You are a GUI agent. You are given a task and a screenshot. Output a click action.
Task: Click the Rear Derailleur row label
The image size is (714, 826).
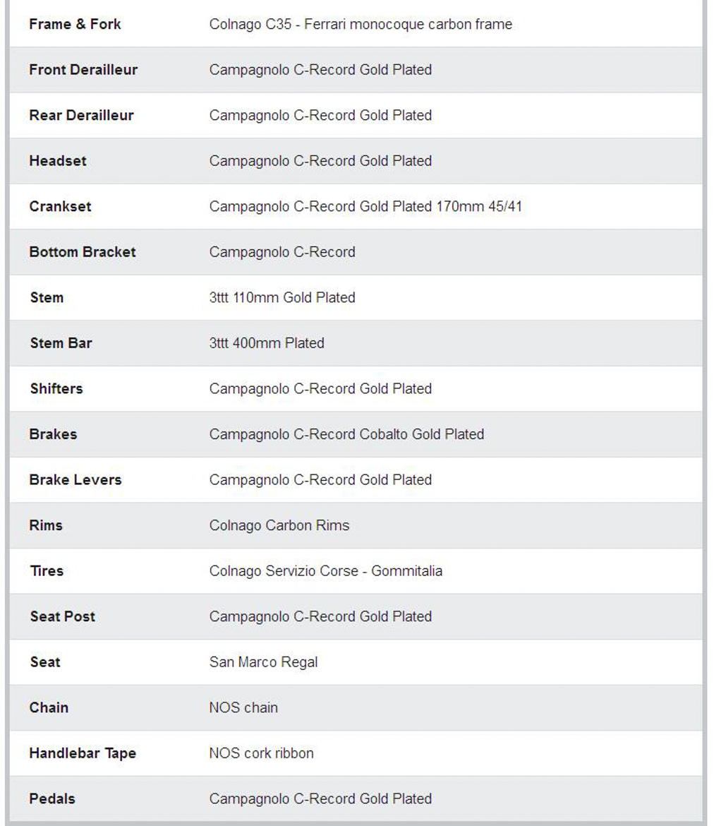click(81, 115)
